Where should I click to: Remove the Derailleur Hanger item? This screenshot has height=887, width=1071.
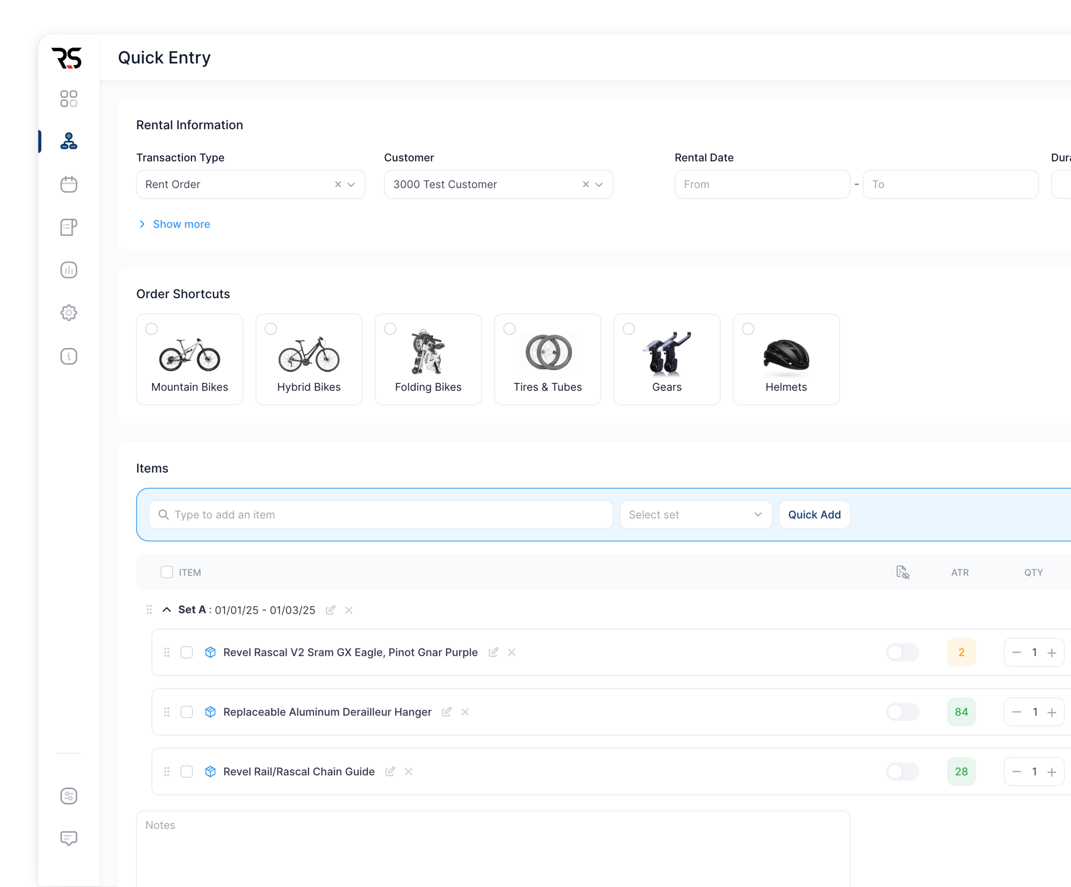[x=465, y=712]
